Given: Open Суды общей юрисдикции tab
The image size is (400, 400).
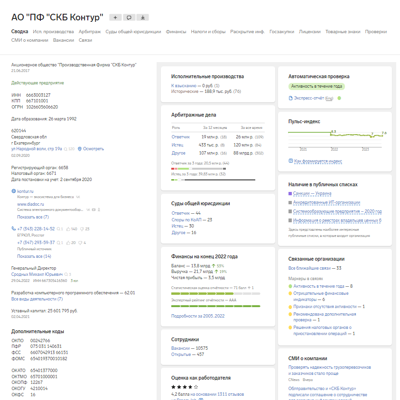Looking at the screenshot, I should click(x=133, y=32).
